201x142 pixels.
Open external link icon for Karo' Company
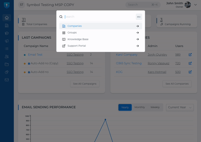[x=190, y=55]
